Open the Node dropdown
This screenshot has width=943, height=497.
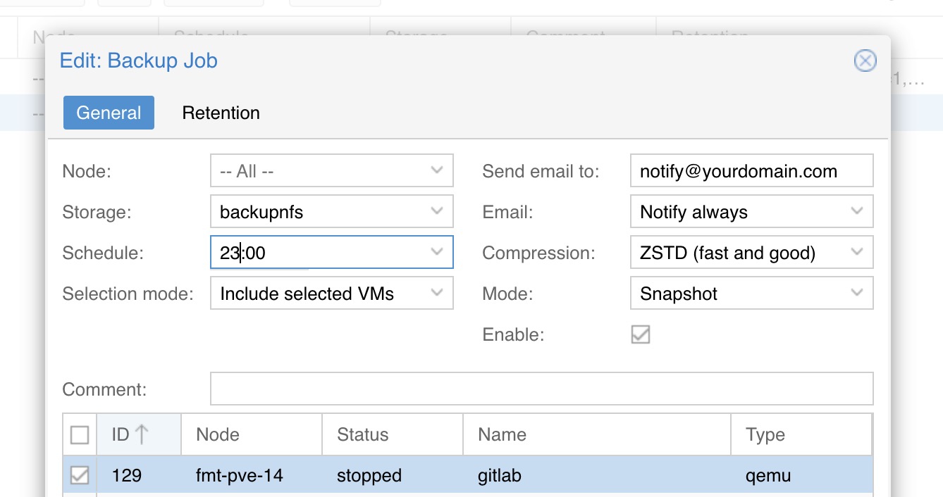(x=436, y=171)
